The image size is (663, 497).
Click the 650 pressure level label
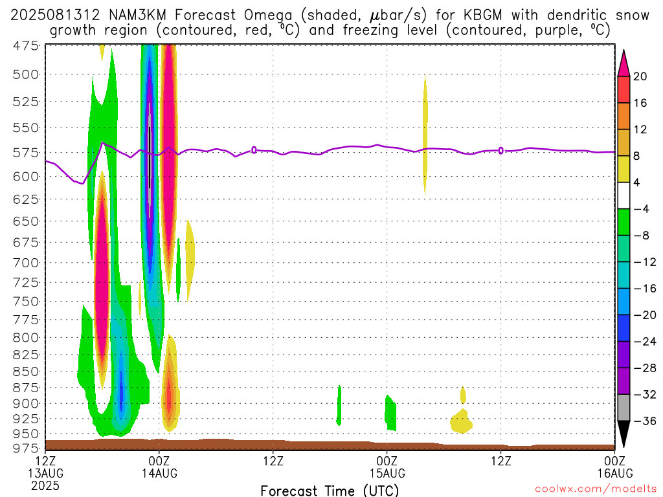(26, 221)
